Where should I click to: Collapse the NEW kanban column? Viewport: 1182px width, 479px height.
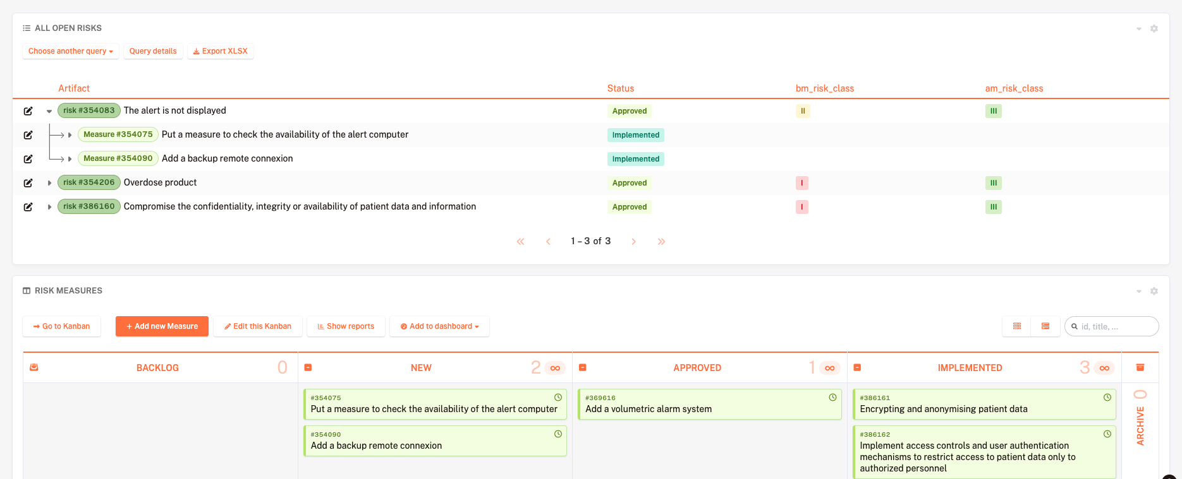click(308, 367)
